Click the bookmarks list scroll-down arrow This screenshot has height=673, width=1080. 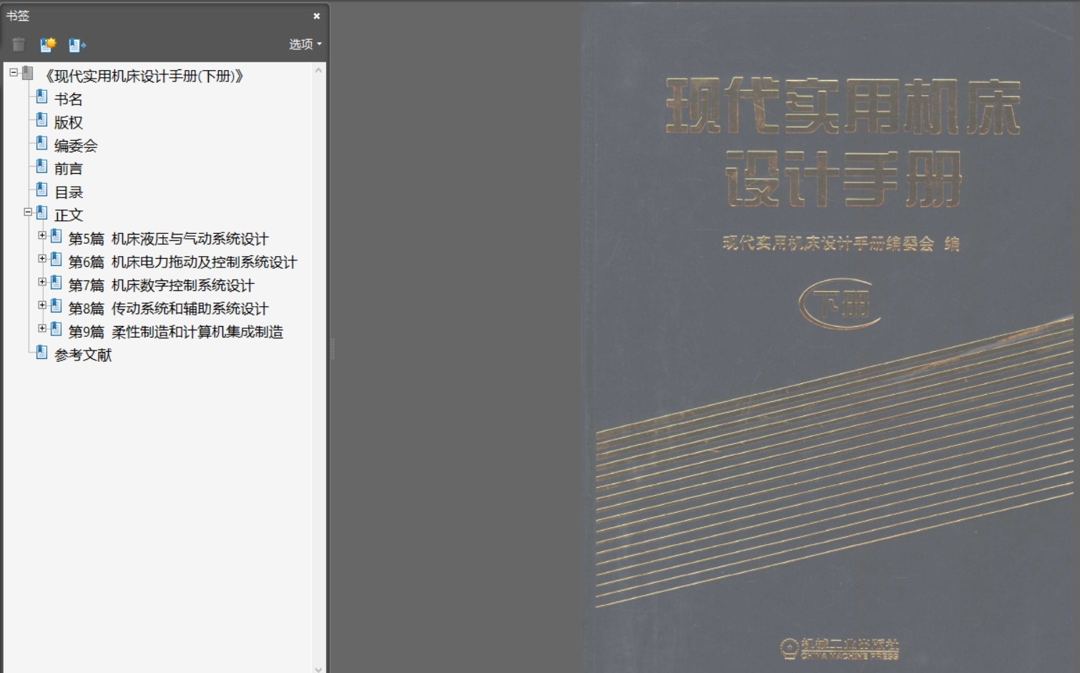click(318, 669)
